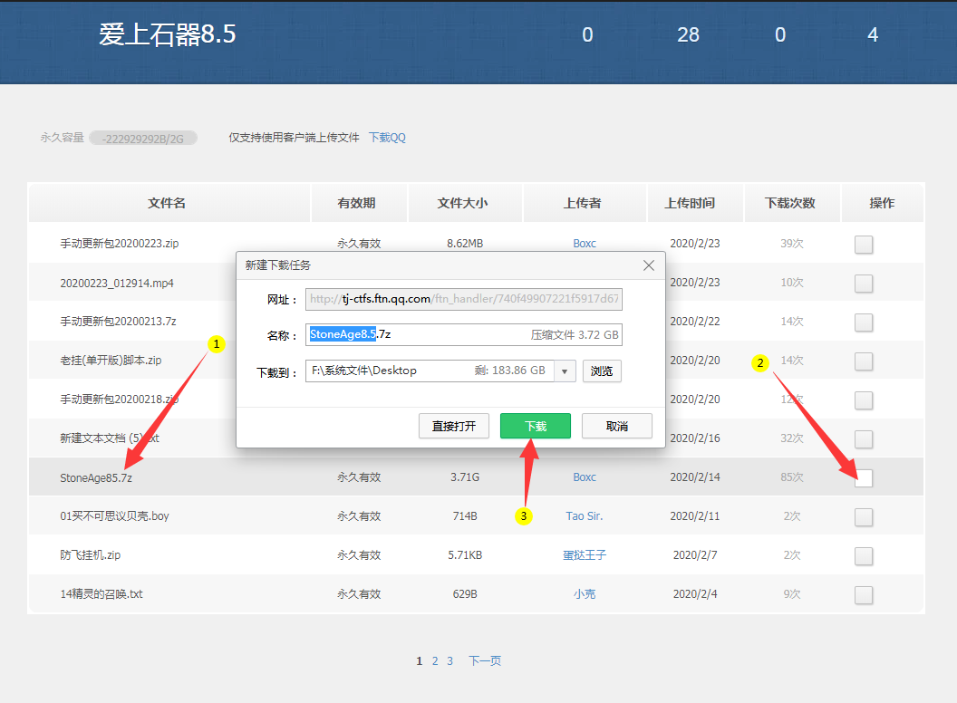
Task: Select checkbox for 手动更新包20200223.zip
Action: [864, 244]
